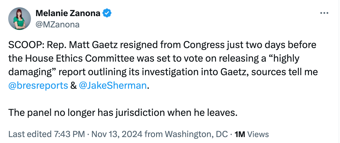Open Melanie Zanona's profile avatar

coord(19,19)
